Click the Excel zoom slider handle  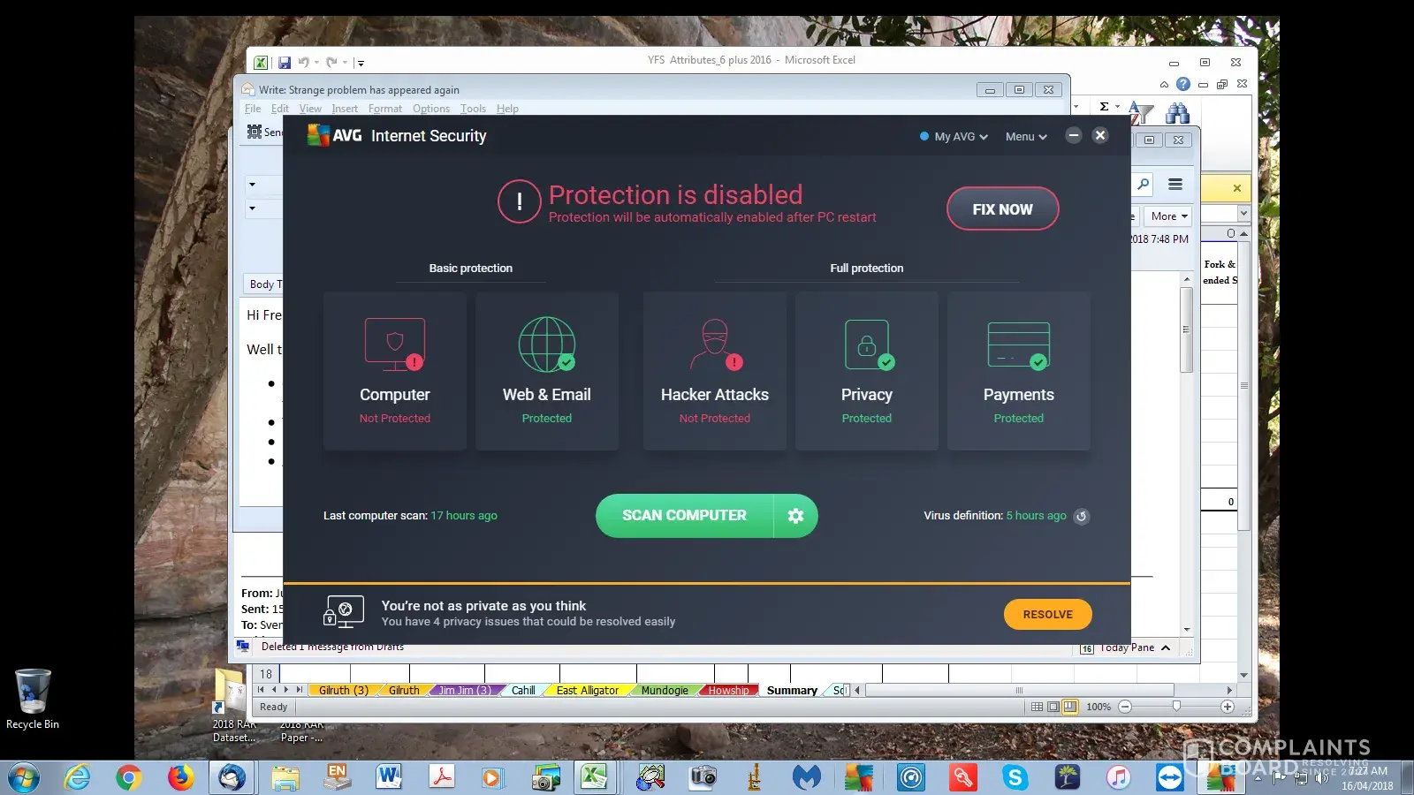coord(1176,707)
